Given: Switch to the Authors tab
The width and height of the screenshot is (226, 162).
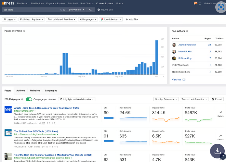Looking at the screenshot, I should 20,91.
